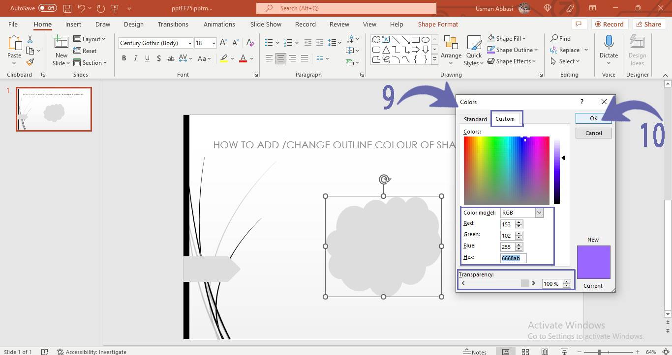Screen dimensions: 672x355
Task: Switch to the Insert tab
Action: click(x=73, y=24)
